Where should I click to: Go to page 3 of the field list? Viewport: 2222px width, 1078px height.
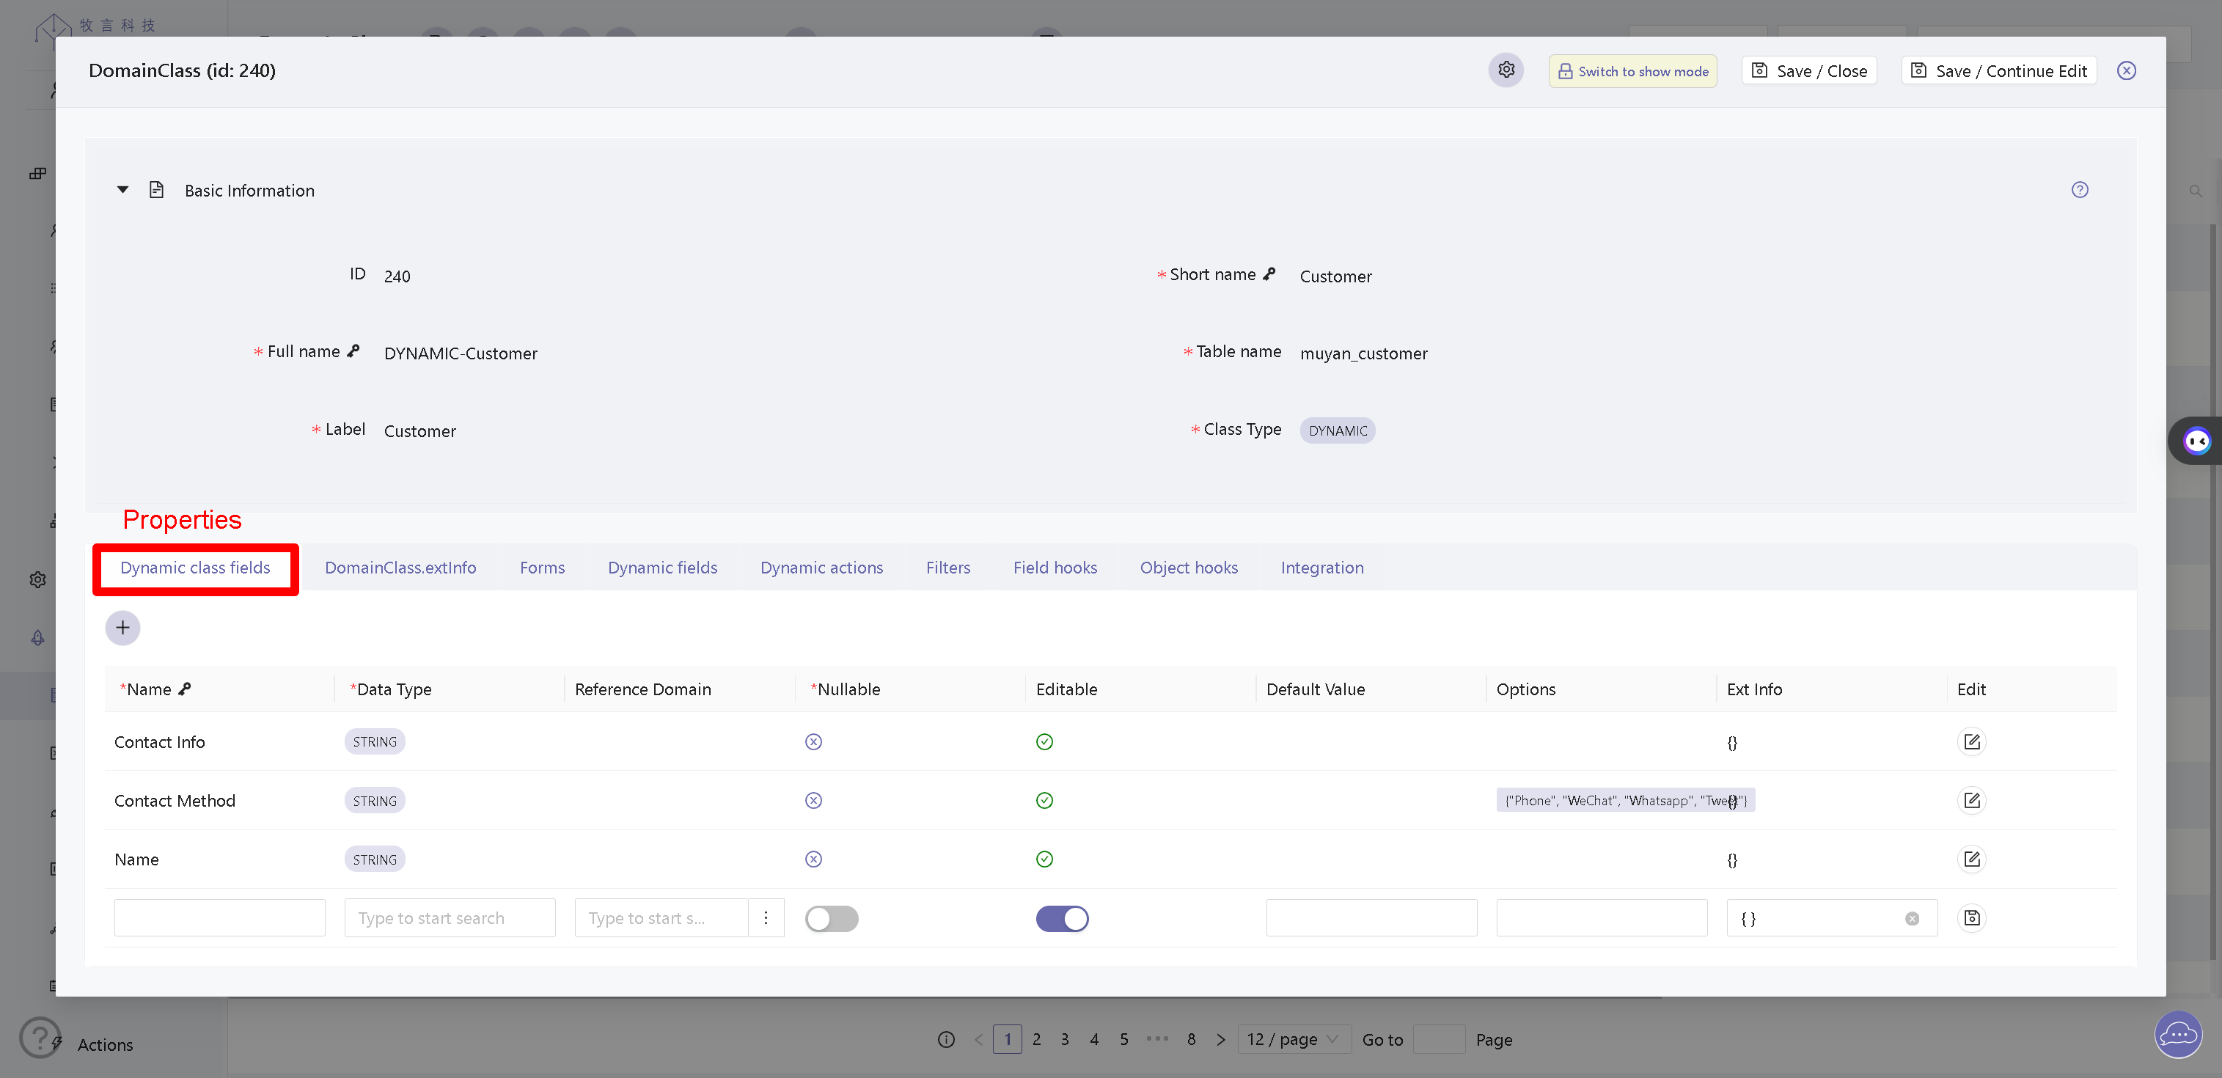[1064, 1038]
